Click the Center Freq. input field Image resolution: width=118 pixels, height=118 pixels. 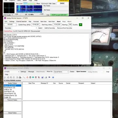35,25
